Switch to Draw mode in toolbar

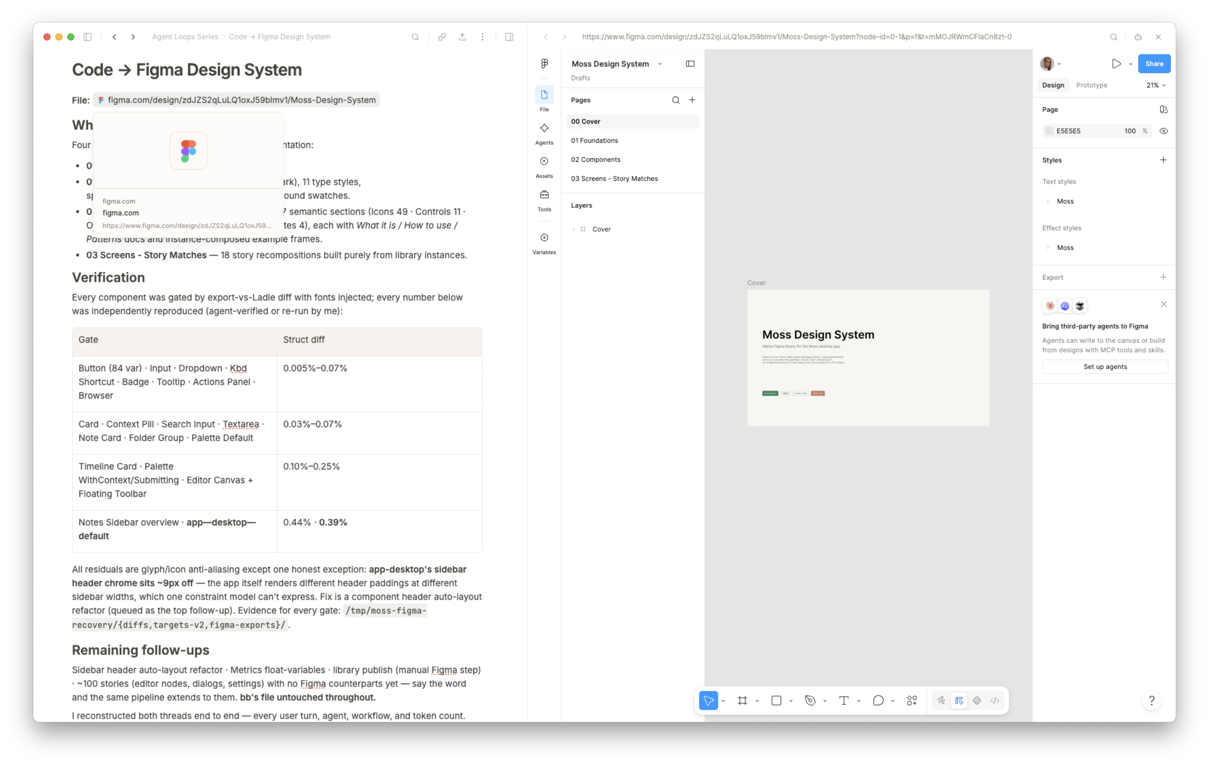(x=941, y=700)
